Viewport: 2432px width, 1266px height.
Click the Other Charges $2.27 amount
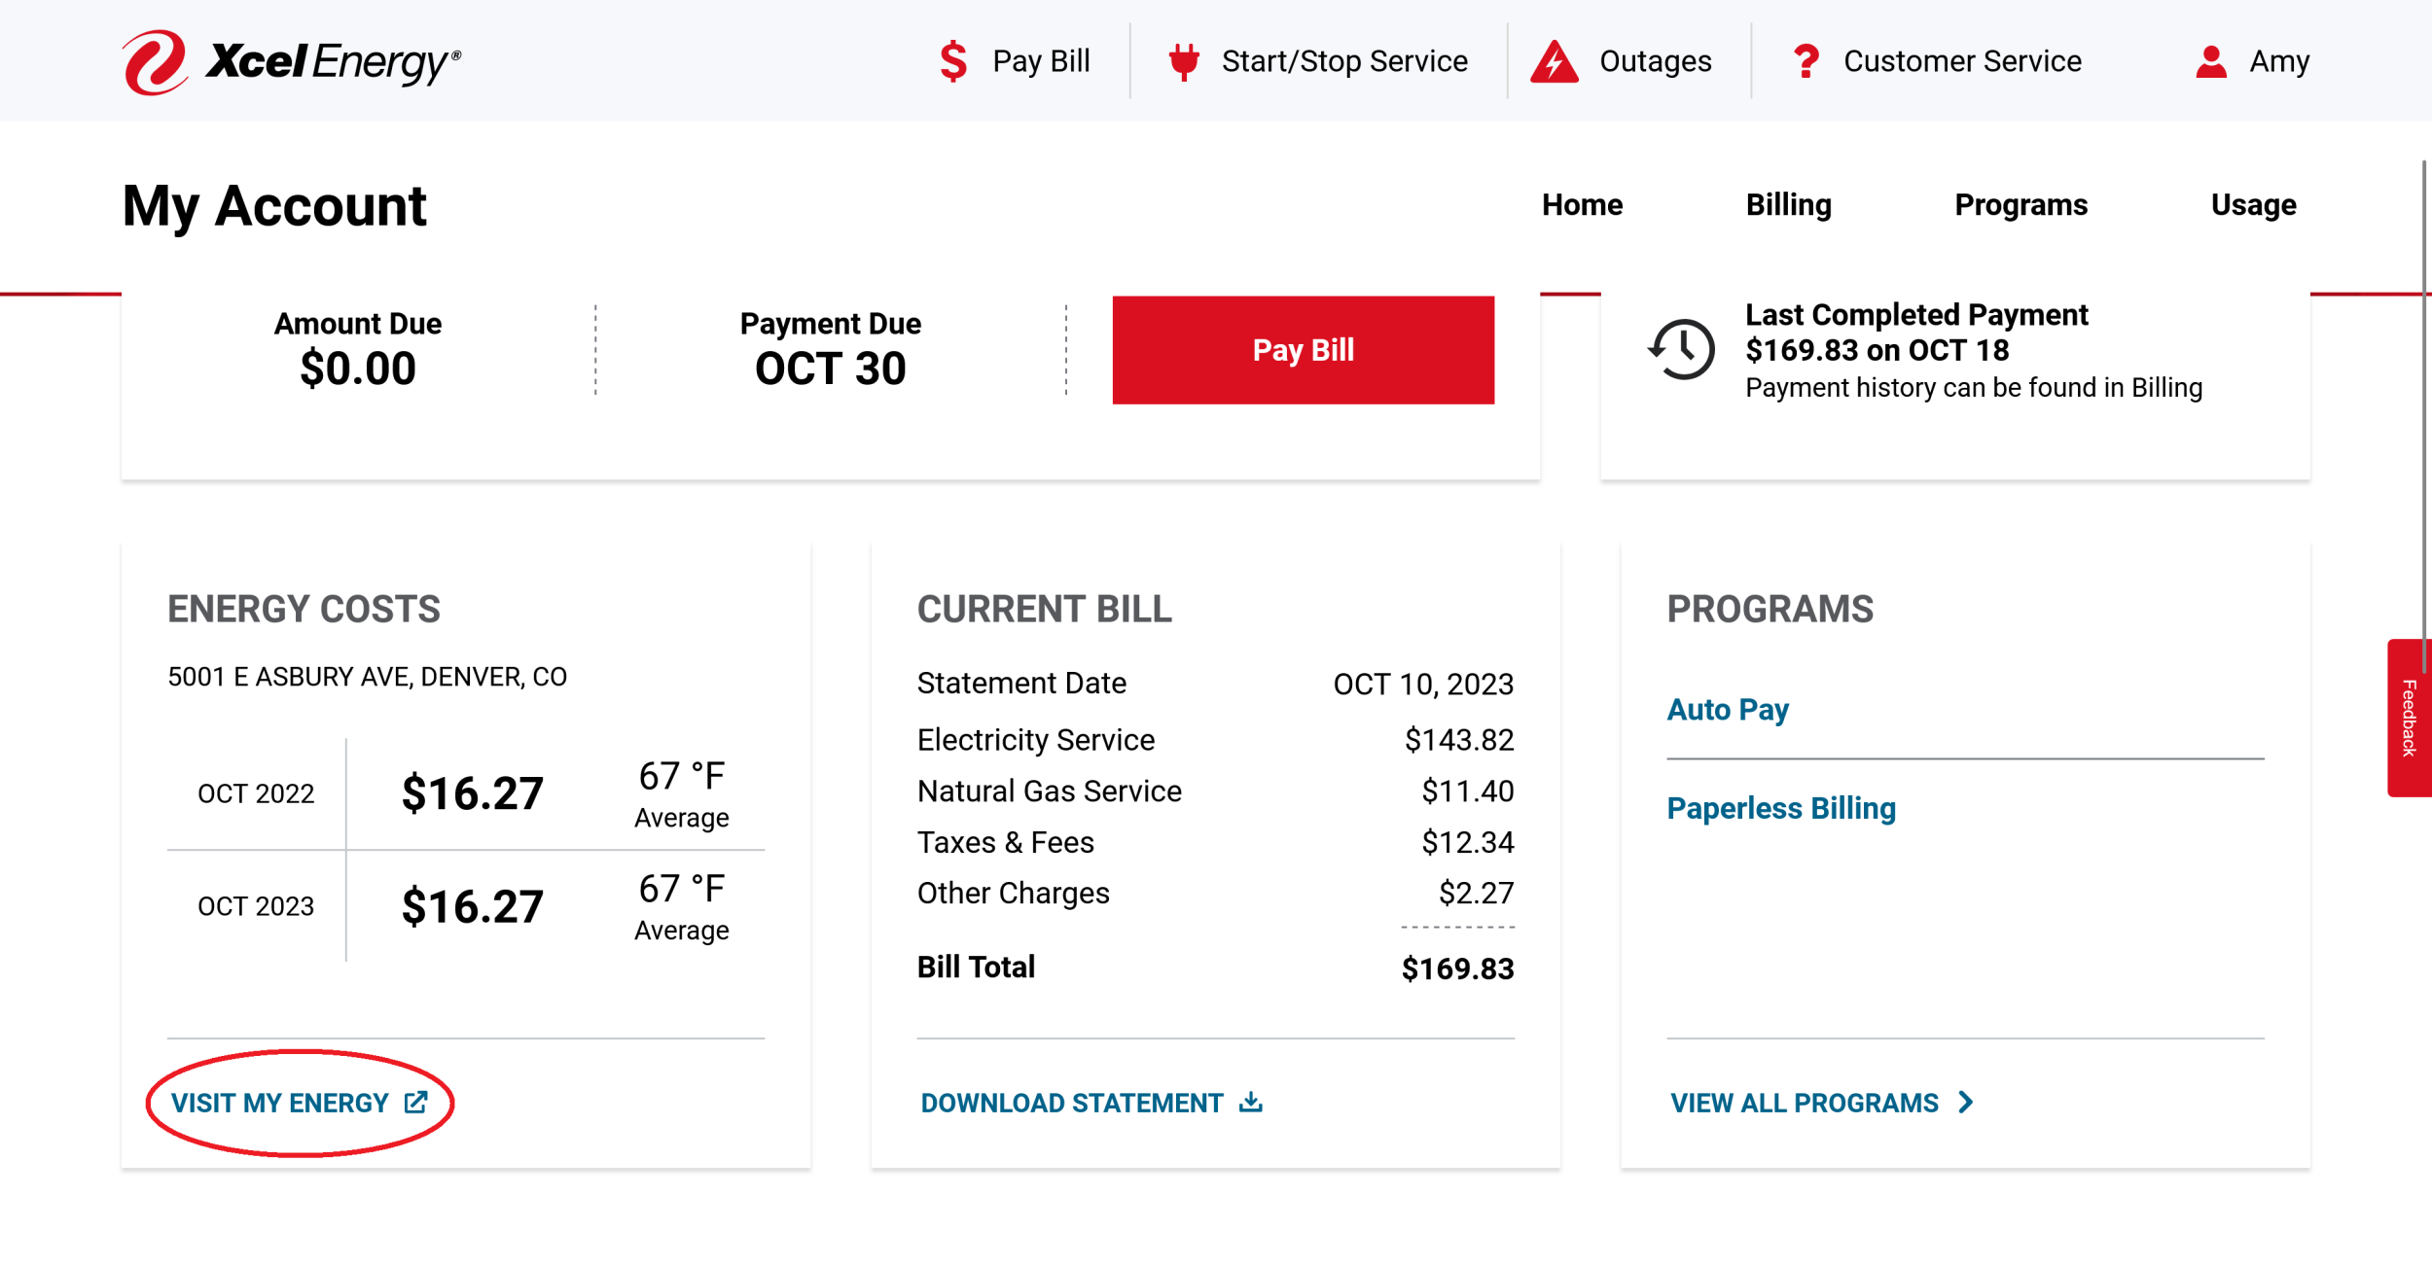click(x=1476, y=893)
